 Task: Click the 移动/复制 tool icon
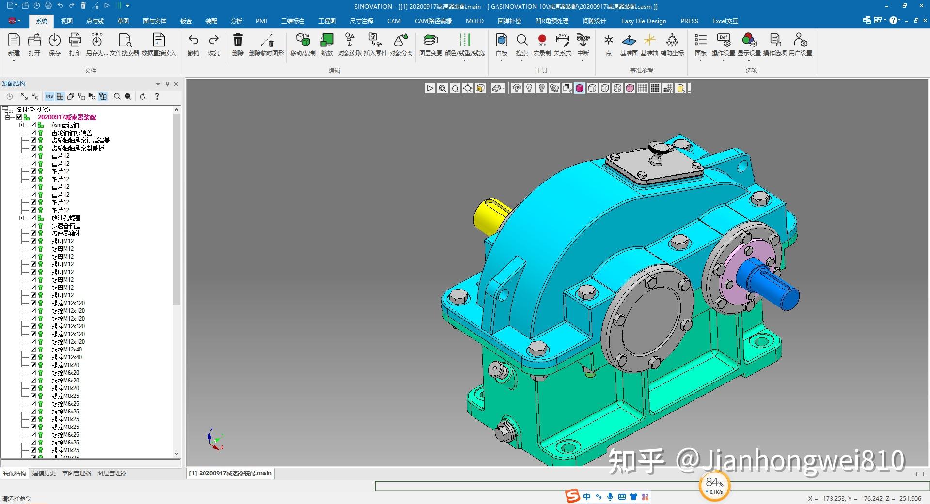point(302,45)
